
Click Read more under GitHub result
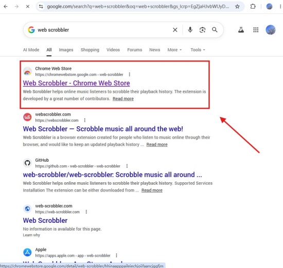pyautogui.click(x=152, y=190)
